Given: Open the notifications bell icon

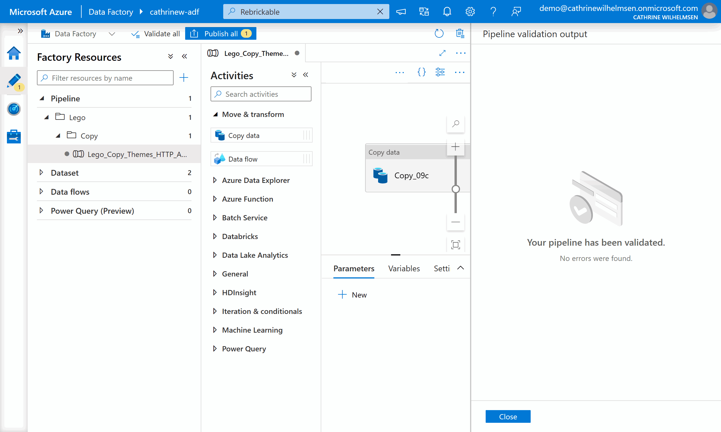Looking at the screenshot, I should point(447,12).
